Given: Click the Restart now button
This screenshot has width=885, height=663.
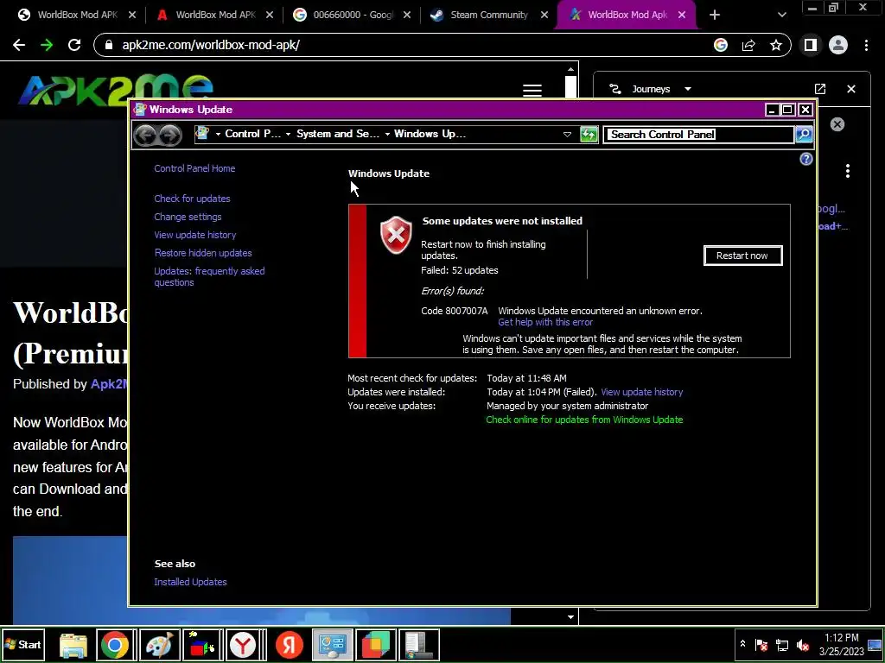Looking at the screenshot, I should [742, 256].
